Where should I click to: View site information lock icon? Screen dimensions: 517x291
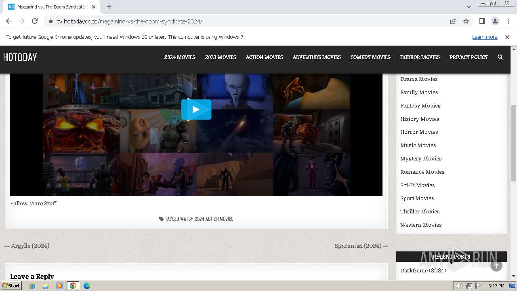50,21
